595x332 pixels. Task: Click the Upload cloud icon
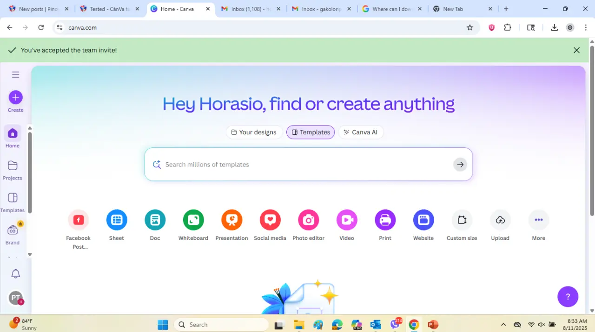point(500,220)
